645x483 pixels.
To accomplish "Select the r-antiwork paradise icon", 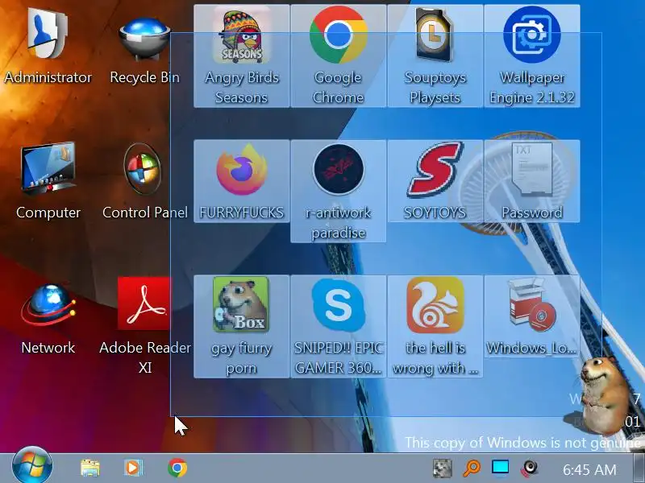I will tap(338, 191).
